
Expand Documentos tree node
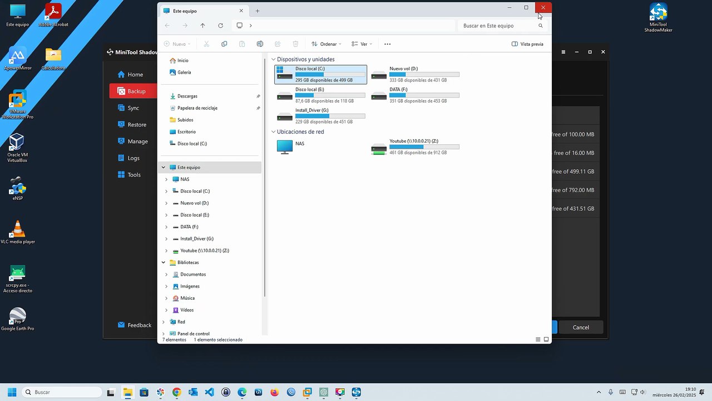(x=166, y=275)
